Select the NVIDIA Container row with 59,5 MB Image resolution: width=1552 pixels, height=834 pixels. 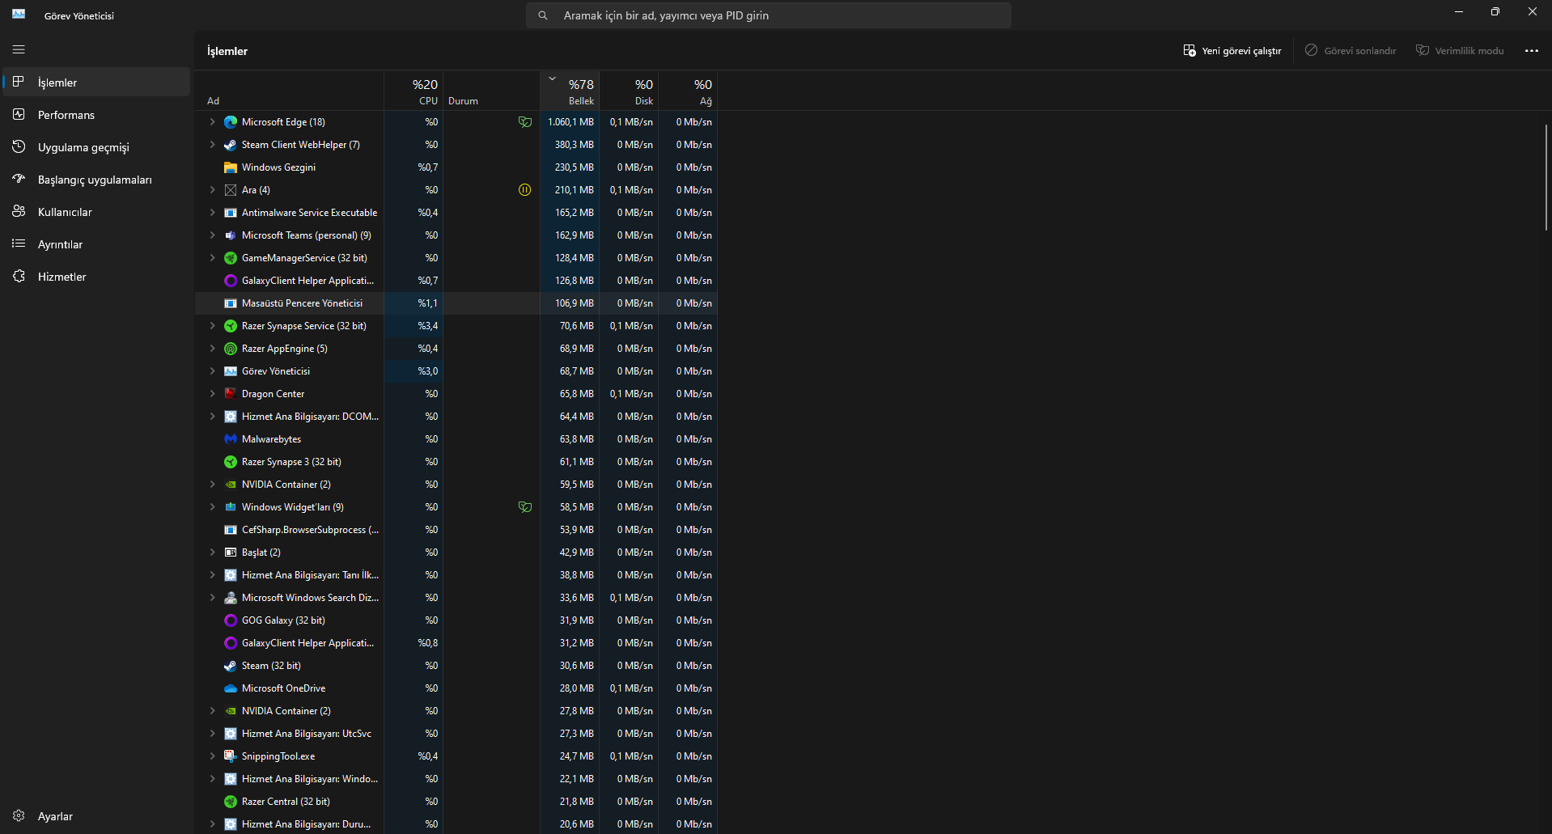pos(456,485)
